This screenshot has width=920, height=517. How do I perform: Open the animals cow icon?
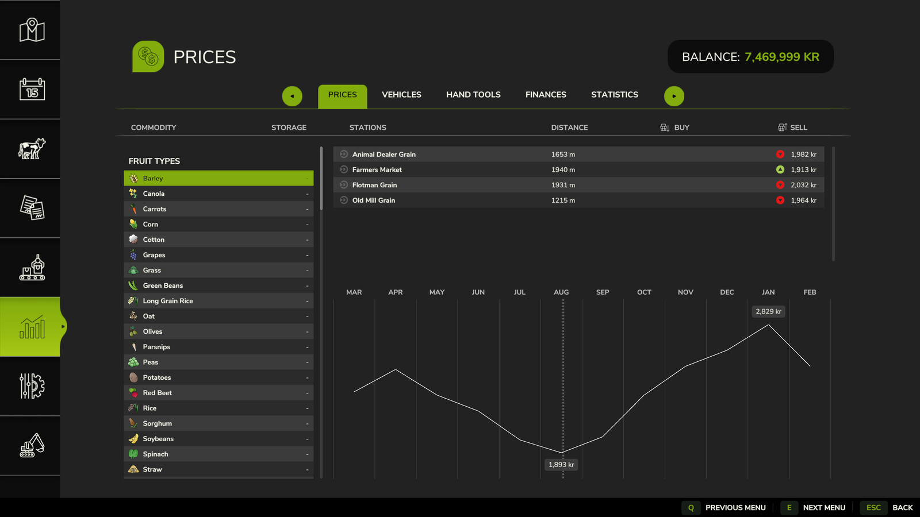coord(32,149)
